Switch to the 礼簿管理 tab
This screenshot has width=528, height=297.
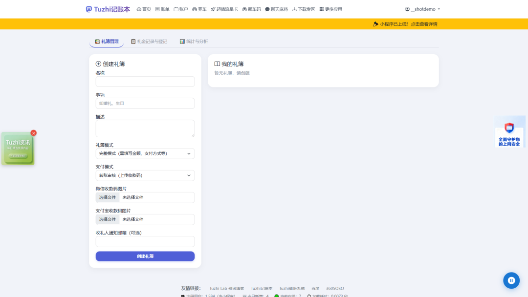pos(107,42)
